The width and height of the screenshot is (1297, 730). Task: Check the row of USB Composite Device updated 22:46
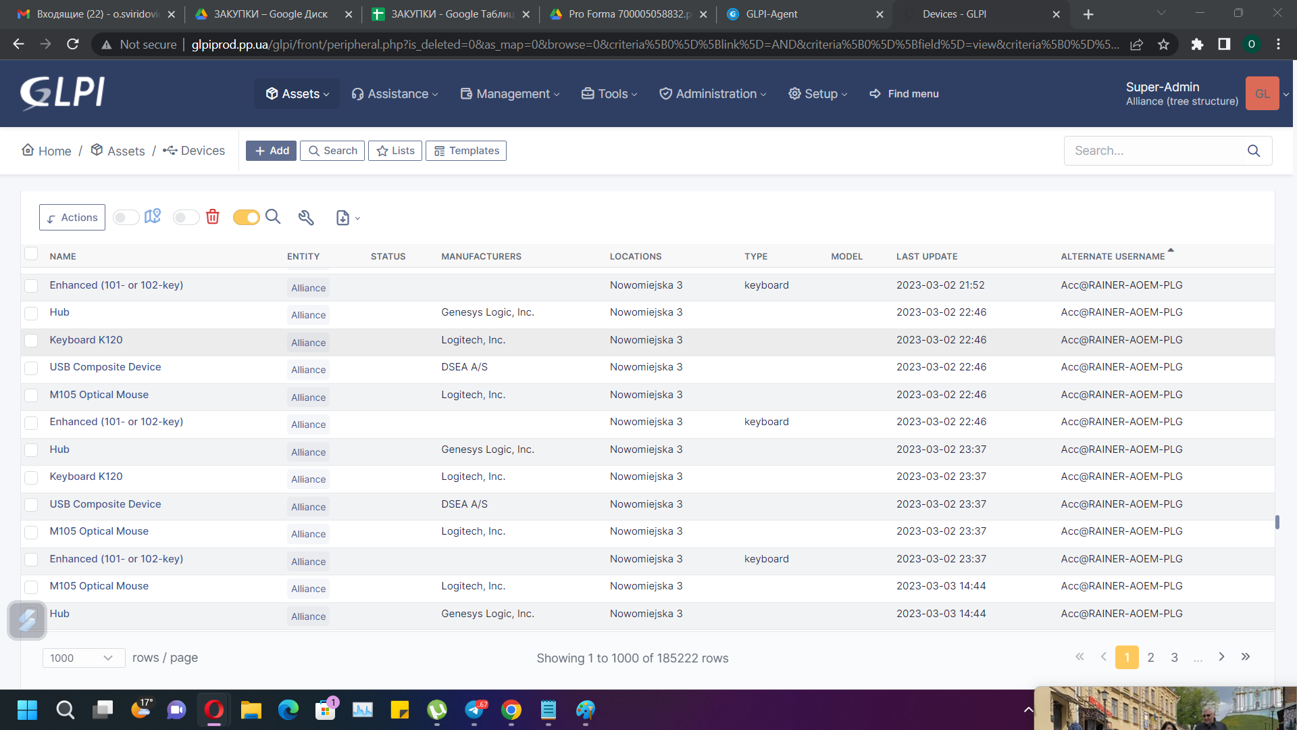[31, 368]
